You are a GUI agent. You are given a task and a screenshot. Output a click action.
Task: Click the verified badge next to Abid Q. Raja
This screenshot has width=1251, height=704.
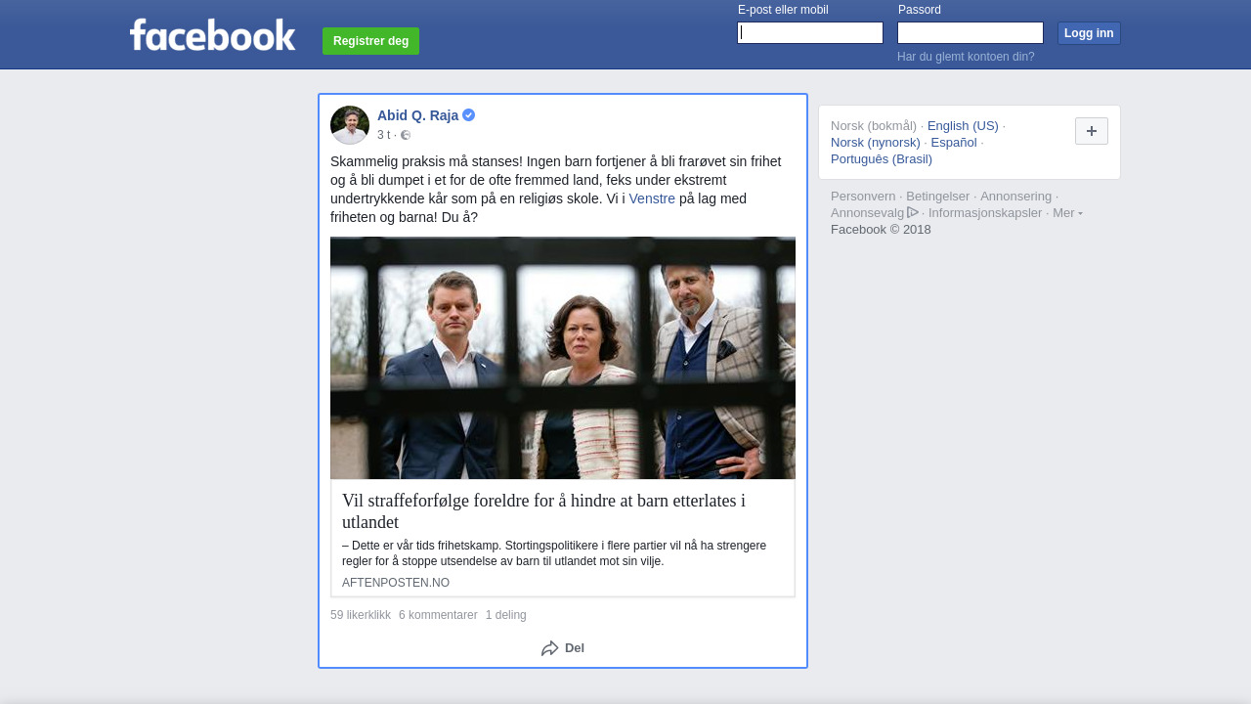(x=469, y=115)
